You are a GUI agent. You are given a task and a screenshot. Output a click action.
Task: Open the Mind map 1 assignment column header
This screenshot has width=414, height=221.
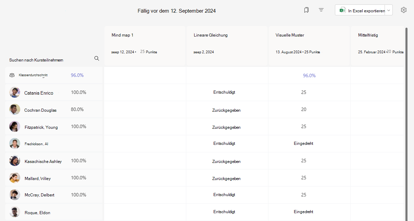(145, 45)
